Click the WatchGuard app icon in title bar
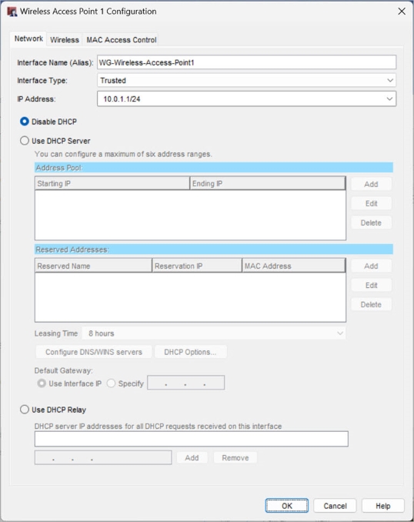 pos(12,12)
